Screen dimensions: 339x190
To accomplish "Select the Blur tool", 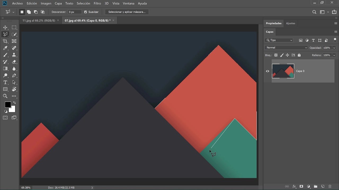I will click(14, 69).
